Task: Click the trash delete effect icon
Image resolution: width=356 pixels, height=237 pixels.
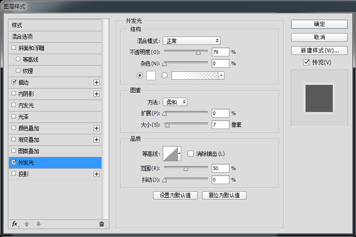Action: [x=101, y=224]
